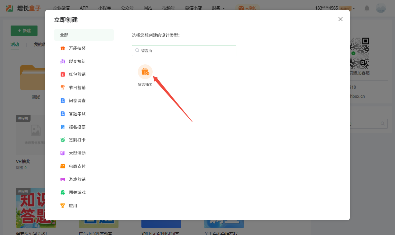Close the 立即创建 dialog
The height and width of the screenshot is (235, 395).
point(340,19)
